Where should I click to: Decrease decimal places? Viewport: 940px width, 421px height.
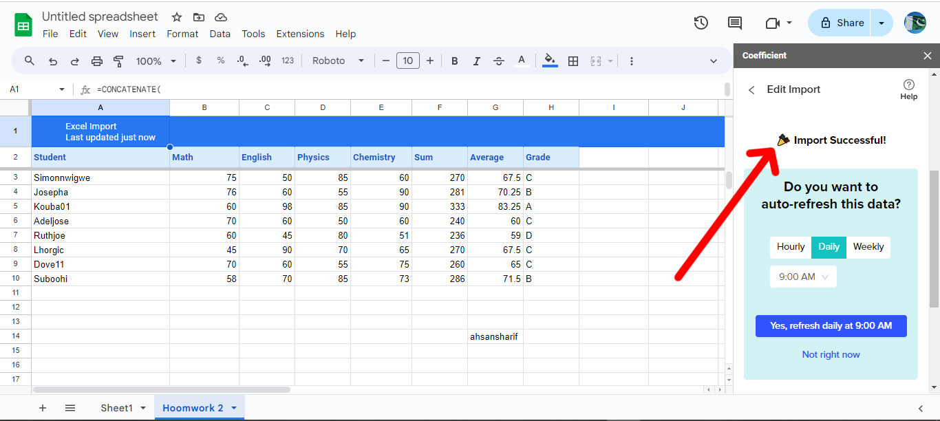(x=242, y=61)
